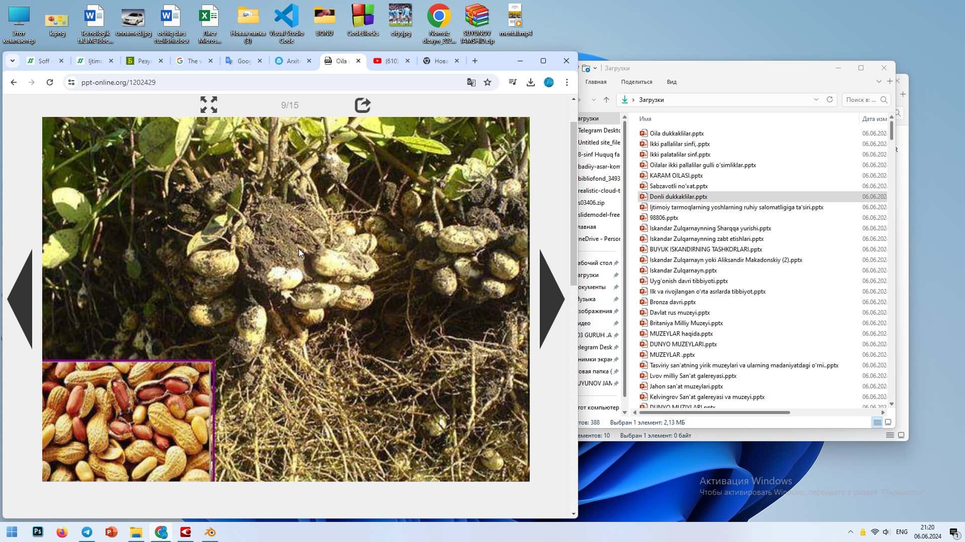Click the Chrome back arrow

(14, 82)
